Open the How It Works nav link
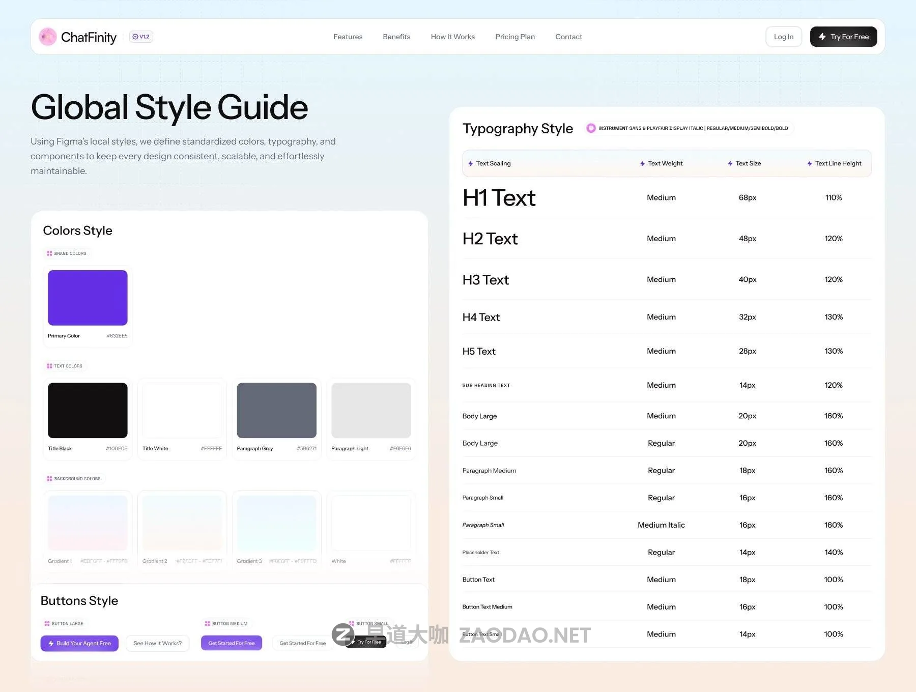 [452, 37]
